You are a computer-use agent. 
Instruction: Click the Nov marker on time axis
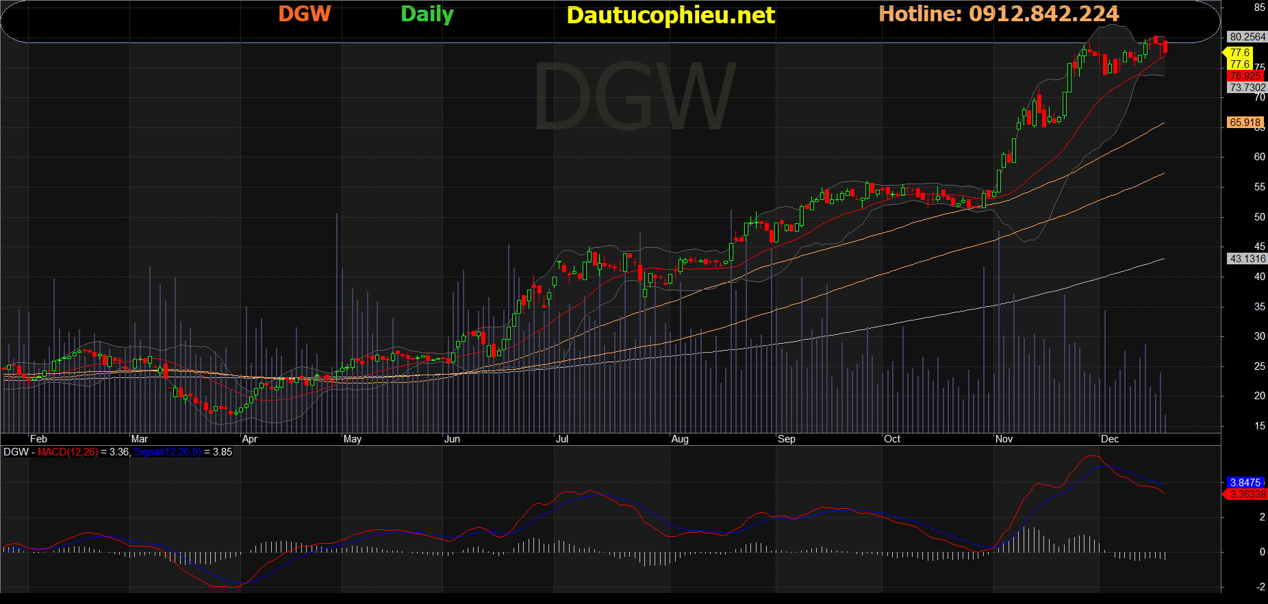(1004, 439)
